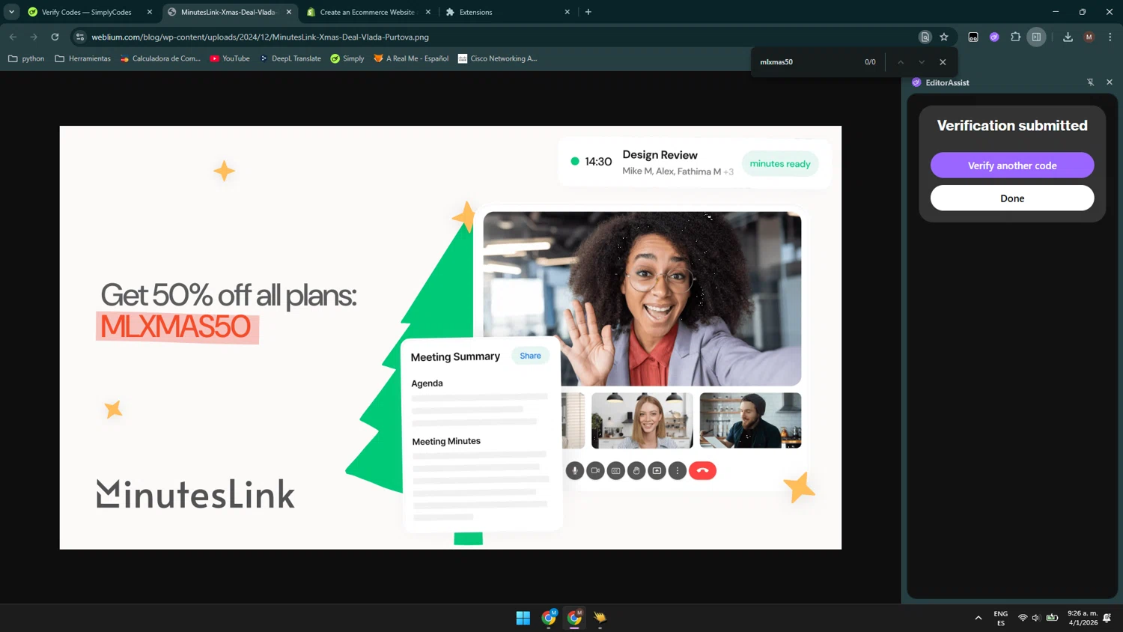Viewport: 1123px width, 632px height.
Task: Open the tab search dropdown
Action: 11,12
